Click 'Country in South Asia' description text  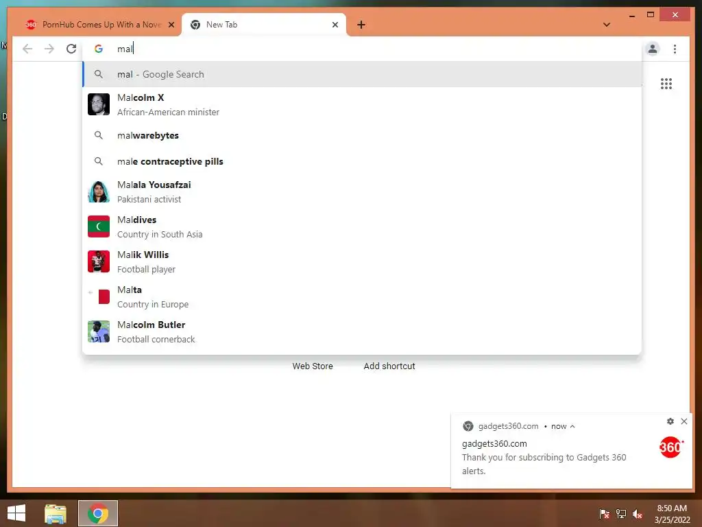point(160,235)
